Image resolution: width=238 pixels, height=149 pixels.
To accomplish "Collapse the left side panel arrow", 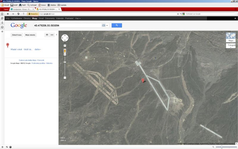I will pyautogui.click(x=57, y=35).
